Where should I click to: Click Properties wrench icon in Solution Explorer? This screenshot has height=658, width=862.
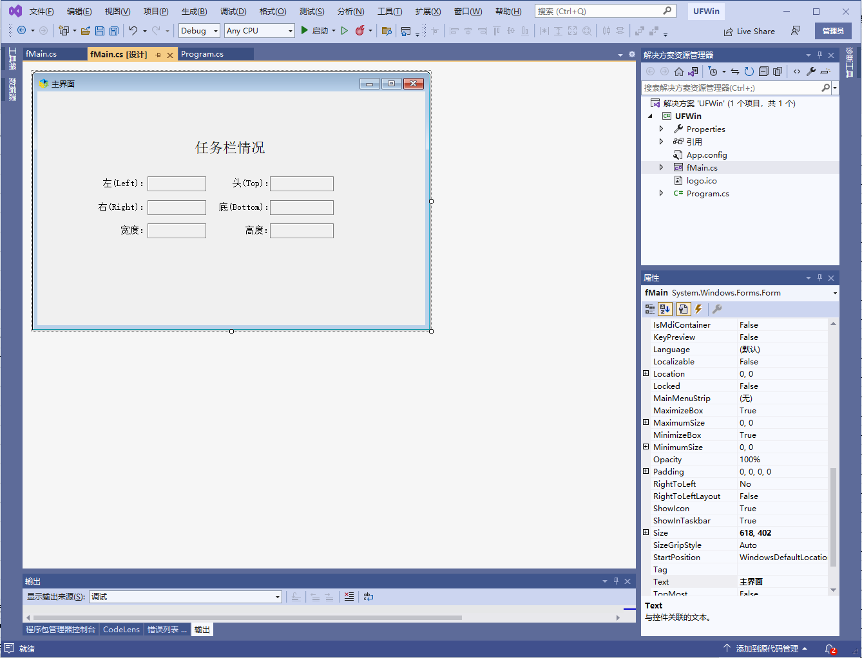(x=811, y=71)
